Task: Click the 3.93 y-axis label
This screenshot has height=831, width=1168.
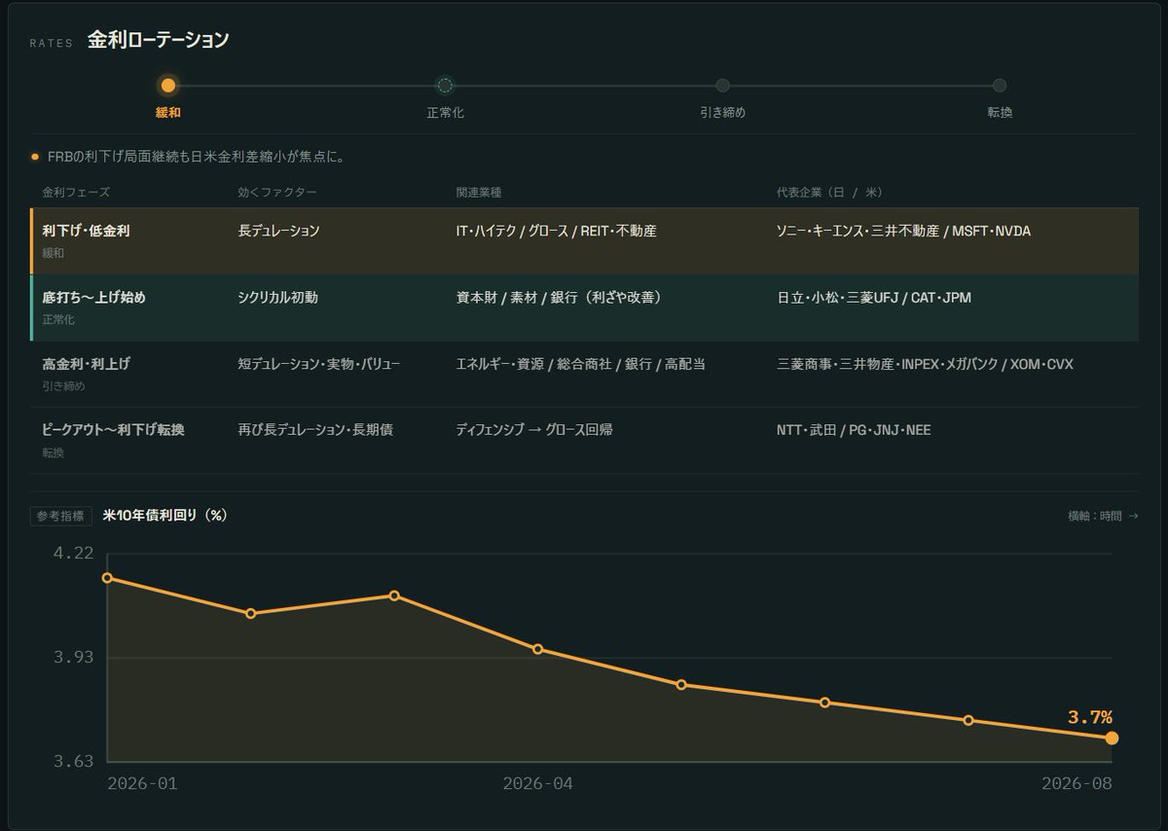Action: pyautogui.click(x=74, y=658)
